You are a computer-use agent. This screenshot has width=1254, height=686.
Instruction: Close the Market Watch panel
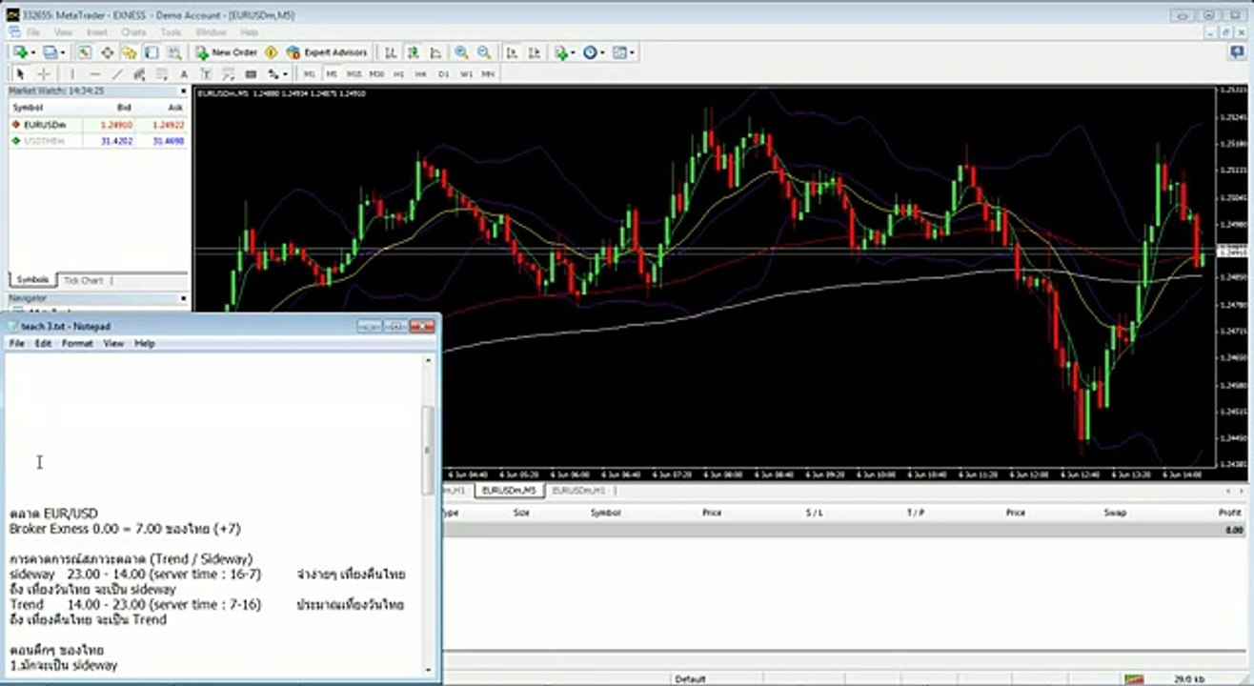pyautogui.click(x=183, y=91)
